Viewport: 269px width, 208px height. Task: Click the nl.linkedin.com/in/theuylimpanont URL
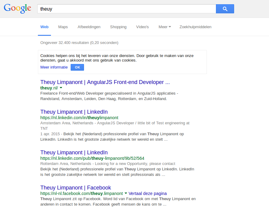click(79, 118)
